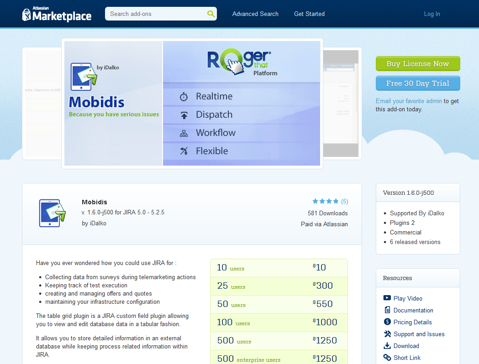479x364 pixels.
Task: Click the Support and Issues tools icon
Action: pos(387,334)
